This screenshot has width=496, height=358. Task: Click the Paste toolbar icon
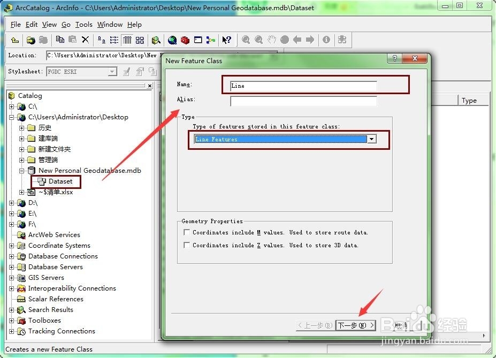[72, 40]
